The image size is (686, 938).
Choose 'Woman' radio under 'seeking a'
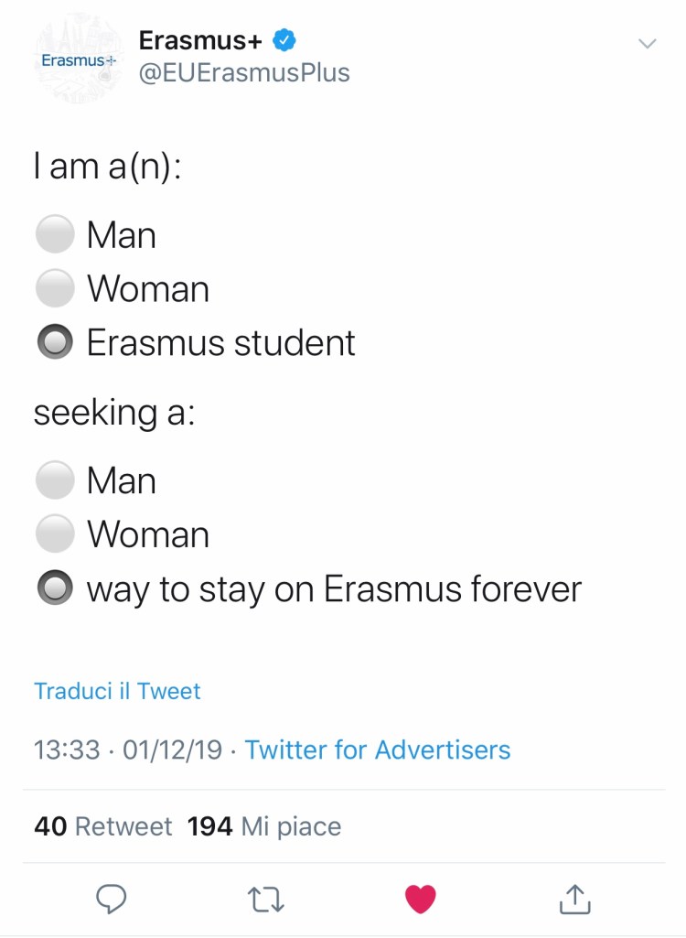pyautogui.click(x=54, y=534)
